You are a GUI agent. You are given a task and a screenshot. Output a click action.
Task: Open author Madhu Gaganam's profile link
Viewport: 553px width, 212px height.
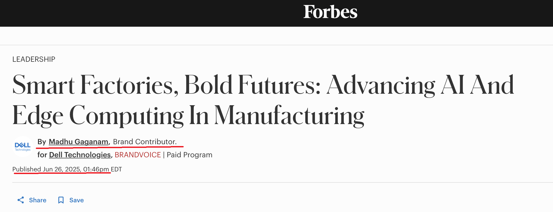(78, 142)
